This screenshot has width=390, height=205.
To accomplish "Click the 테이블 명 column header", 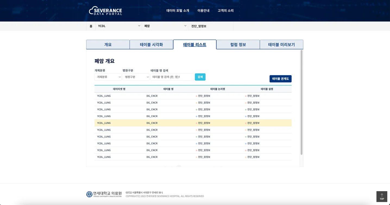I will point(168,89).
